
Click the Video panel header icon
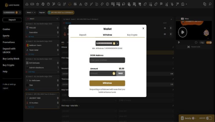pos(182,19)
